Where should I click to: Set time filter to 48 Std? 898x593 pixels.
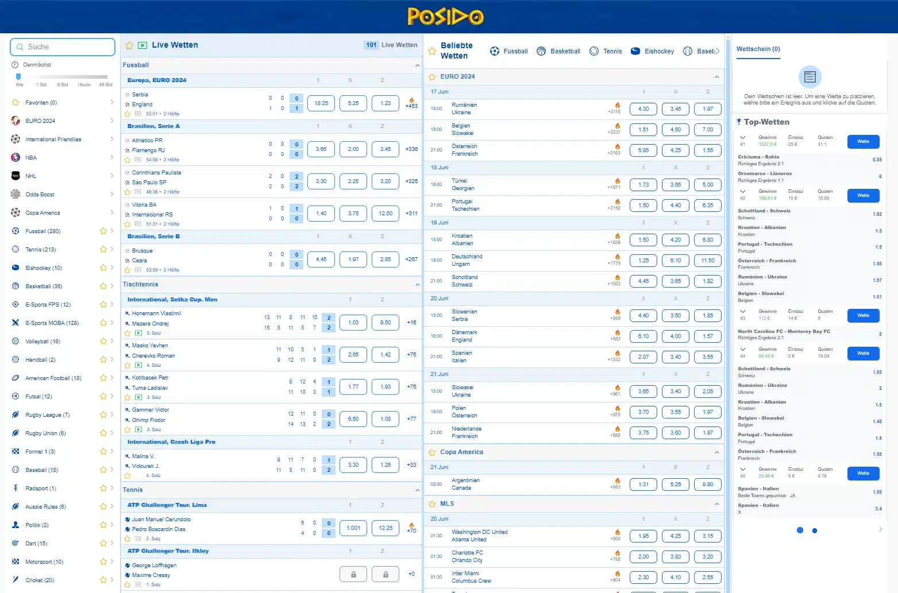pos(105,85)
